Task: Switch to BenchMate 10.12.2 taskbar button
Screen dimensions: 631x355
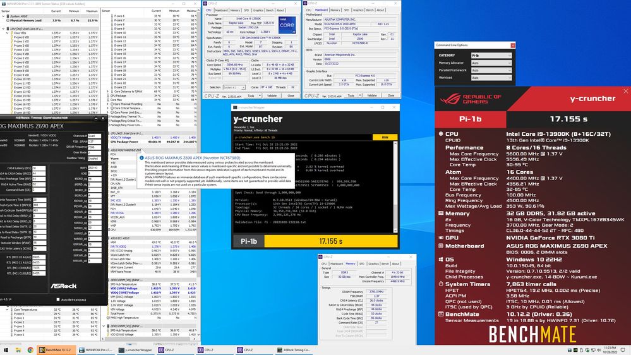Action: tap(56, 350)
